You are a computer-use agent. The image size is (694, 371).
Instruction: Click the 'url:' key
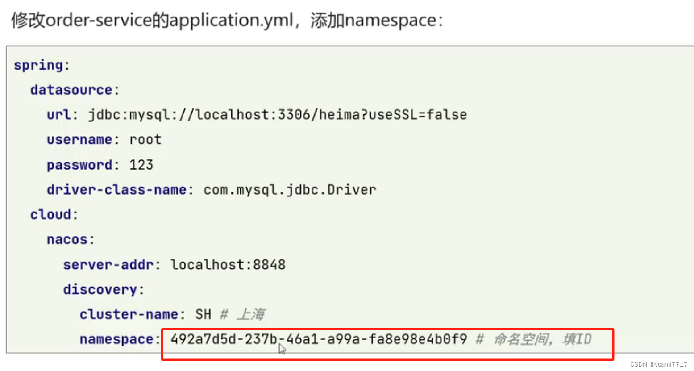(62, 115)
